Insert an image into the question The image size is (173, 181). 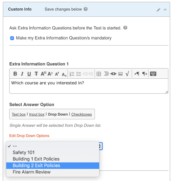pos(120,74)
